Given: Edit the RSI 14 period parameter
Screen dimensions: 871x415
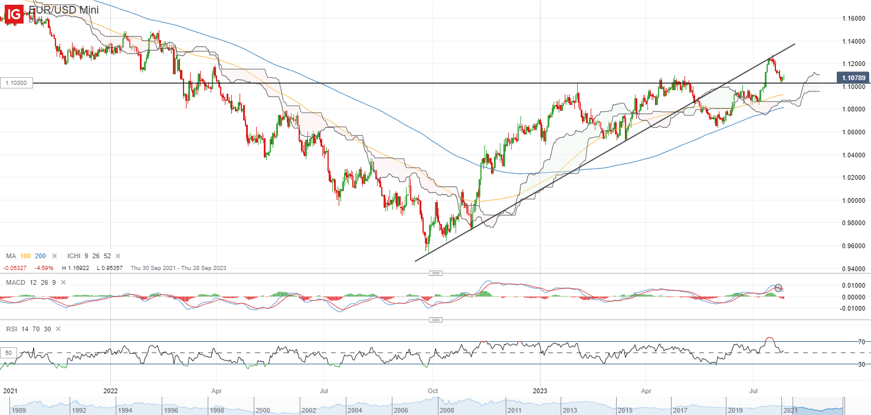Looking at the screenshot, I should pos(25,330).
